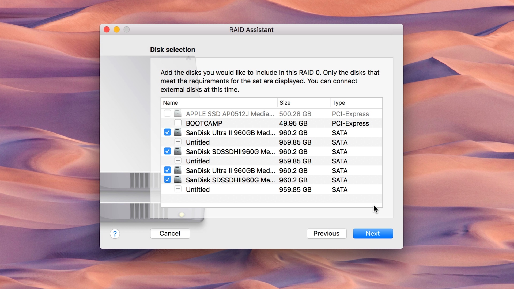Click the disk icon of the first SanDisk SDSSDHII960G
514x289 pixels.
[x=177, y=151]
